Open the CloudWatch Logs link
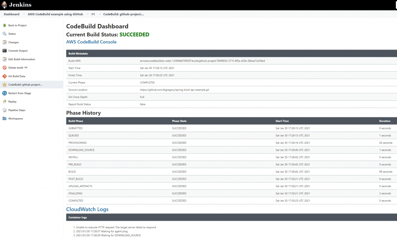Image resolution: width=397 pixels, height=237 pixels. (87, 209)
